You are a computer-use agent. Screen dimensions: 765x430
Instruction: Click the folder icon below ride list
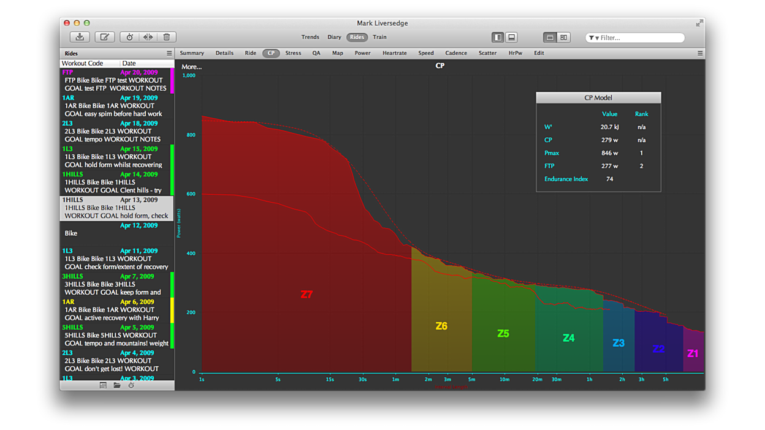[117, 385]
